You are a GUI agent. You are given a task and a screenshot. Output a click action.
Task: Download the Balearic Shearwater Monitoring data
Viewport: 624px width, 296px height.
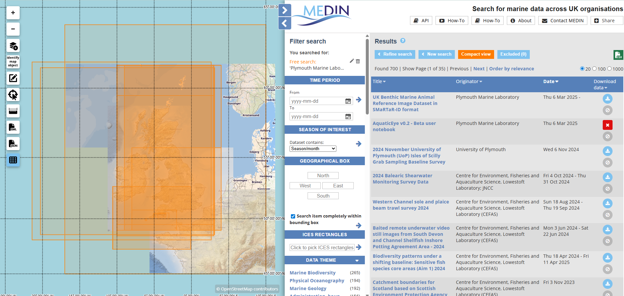(x=608, y=177)
